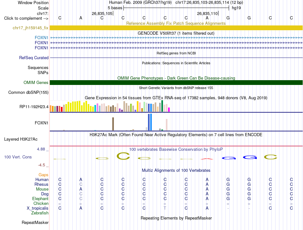This screenshot has height=230, width=303.
Task: Click the 5 bases scale bar
Action: click(x=176, y=8)
